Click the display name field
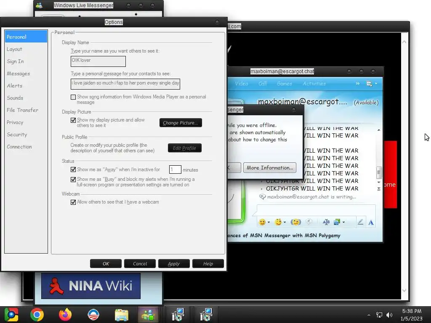The image size is (431, 323). [98, 61]
